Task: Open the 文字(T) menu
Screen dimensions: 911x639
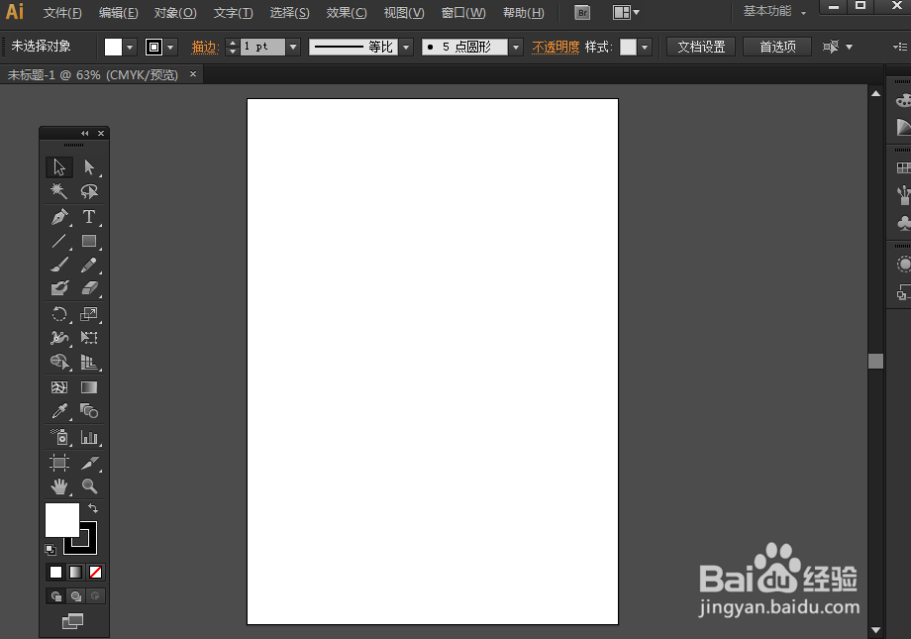Action: point(233,13)
